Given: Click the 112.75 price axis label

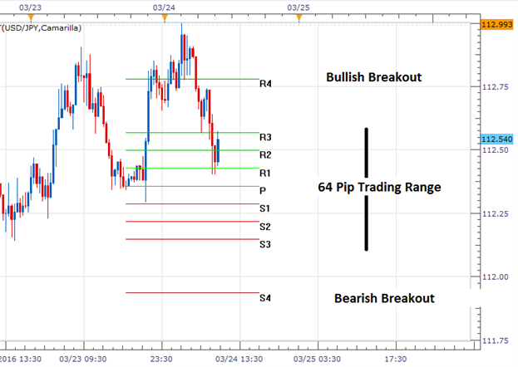Looking at the screenshot, I should coord(496,87).
